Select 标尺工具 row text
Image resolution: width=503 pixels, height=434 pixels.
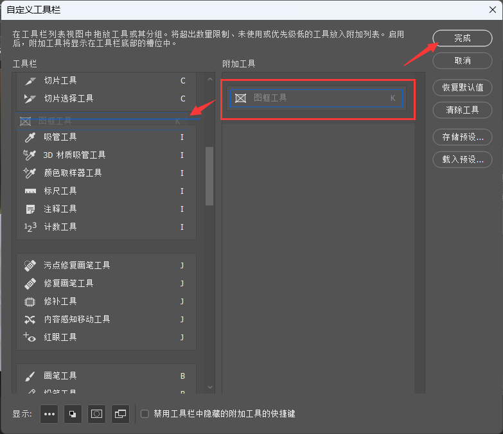(60, 191)
